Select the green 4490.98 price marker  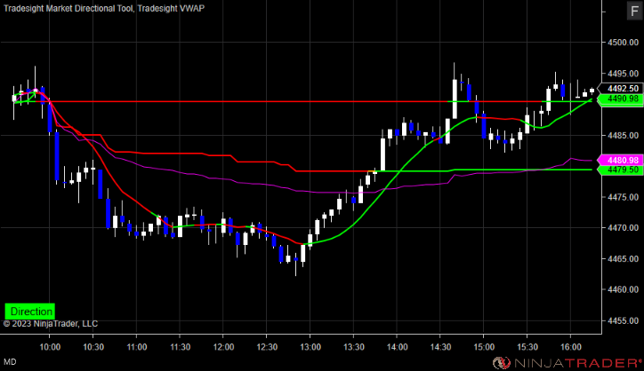click(621, 99)
